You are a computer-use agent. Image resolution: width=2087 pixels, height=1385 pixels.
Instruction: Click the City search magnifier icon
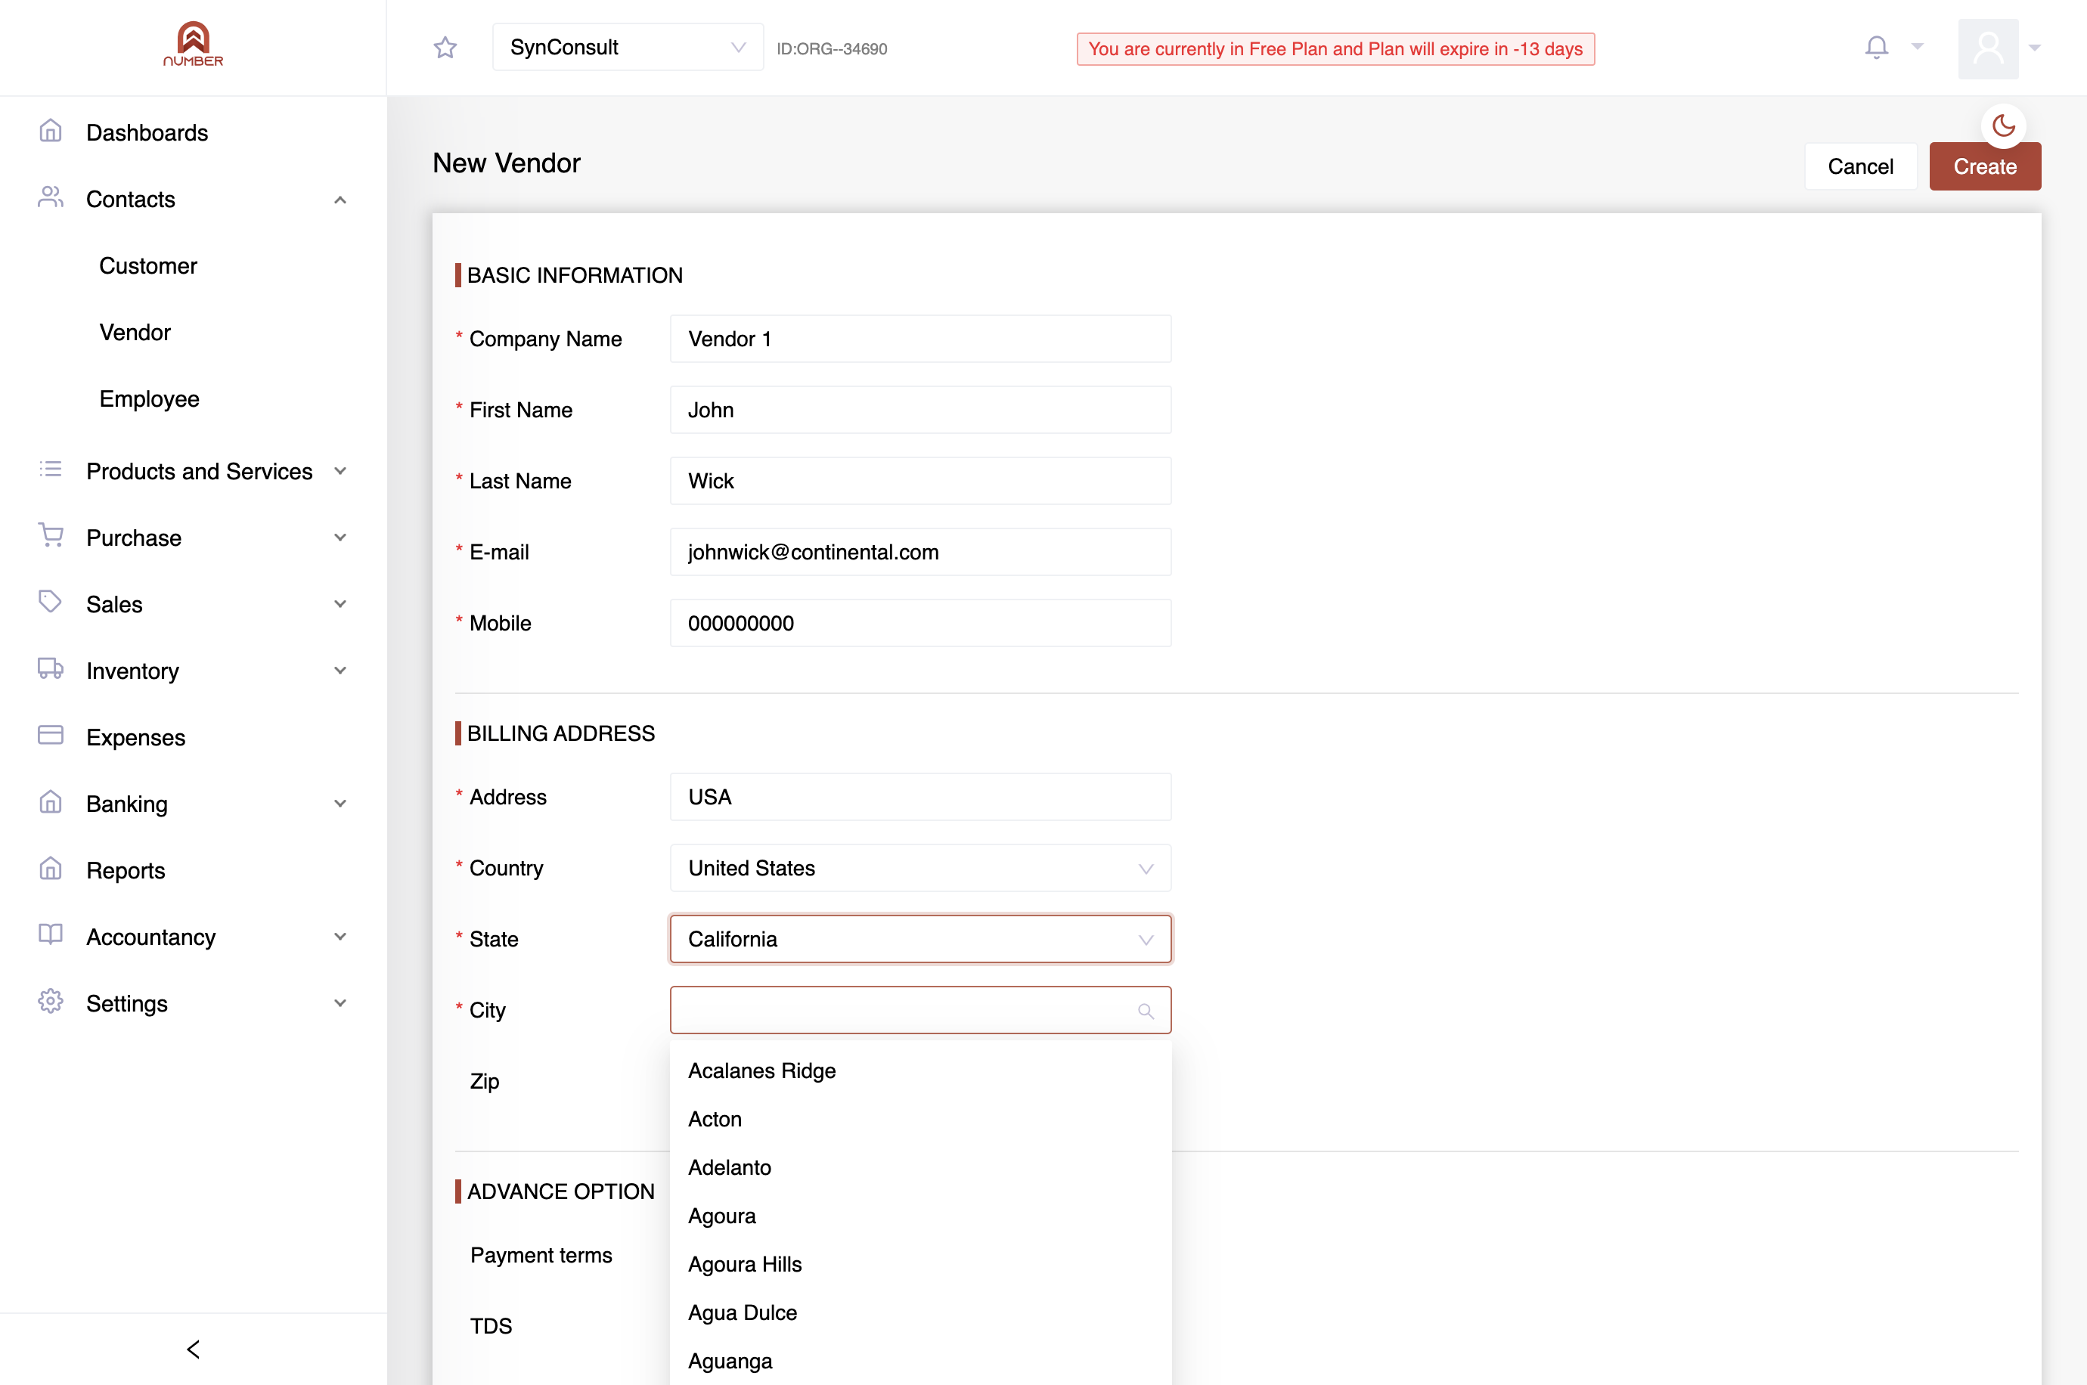point(1146,1012)
